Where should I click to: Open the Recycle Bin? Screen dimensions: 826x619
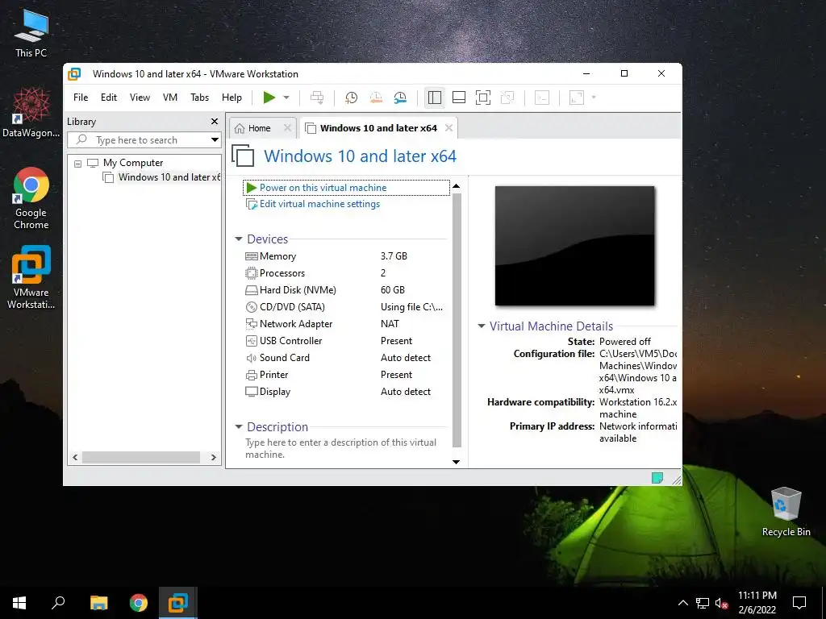click(x=786, y=512)
